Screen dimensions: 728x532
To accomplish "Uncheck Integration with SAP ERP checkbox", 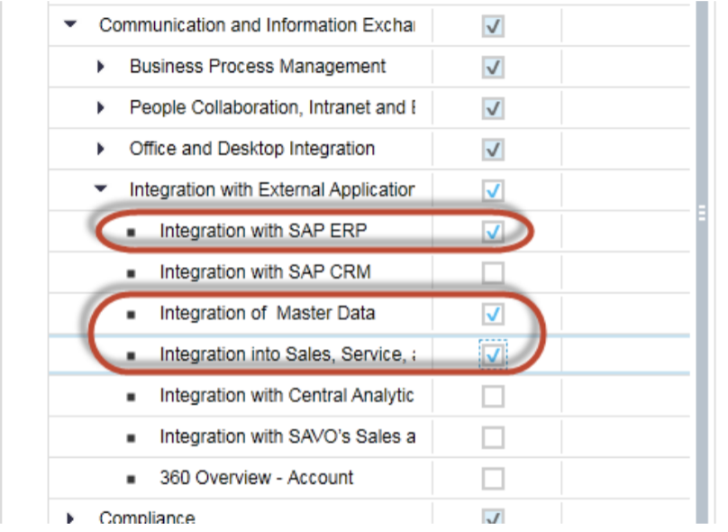I will coord(493,232).
